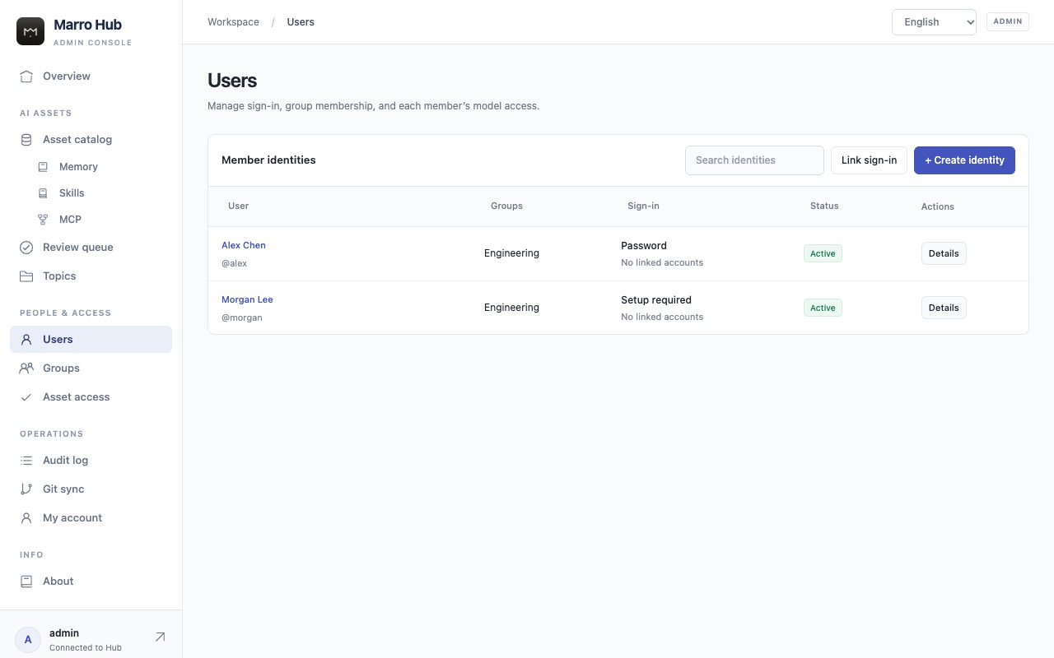Viewport: 1054px width, 658px height.
Task: Click the MCP network icon
Action: [x=43, y=220]
